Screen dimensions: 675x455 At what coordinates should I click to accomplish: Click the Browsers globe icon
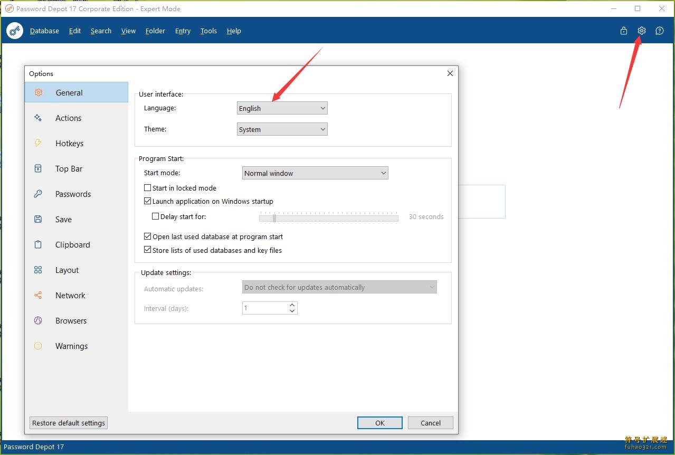pyautogui.click(x=38, y=320)
